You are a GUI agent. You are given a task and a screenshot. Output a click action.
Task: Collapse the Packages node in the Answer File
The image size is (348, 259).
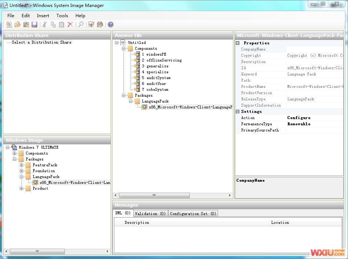(x=124, y=95)
